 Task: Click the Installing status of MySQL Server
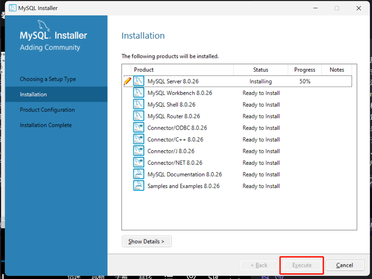point(261,81)
